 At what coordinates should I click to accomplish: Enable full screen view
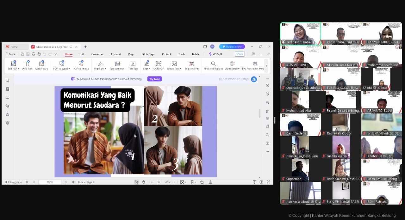pyautogui.click(x=268, y=182)
